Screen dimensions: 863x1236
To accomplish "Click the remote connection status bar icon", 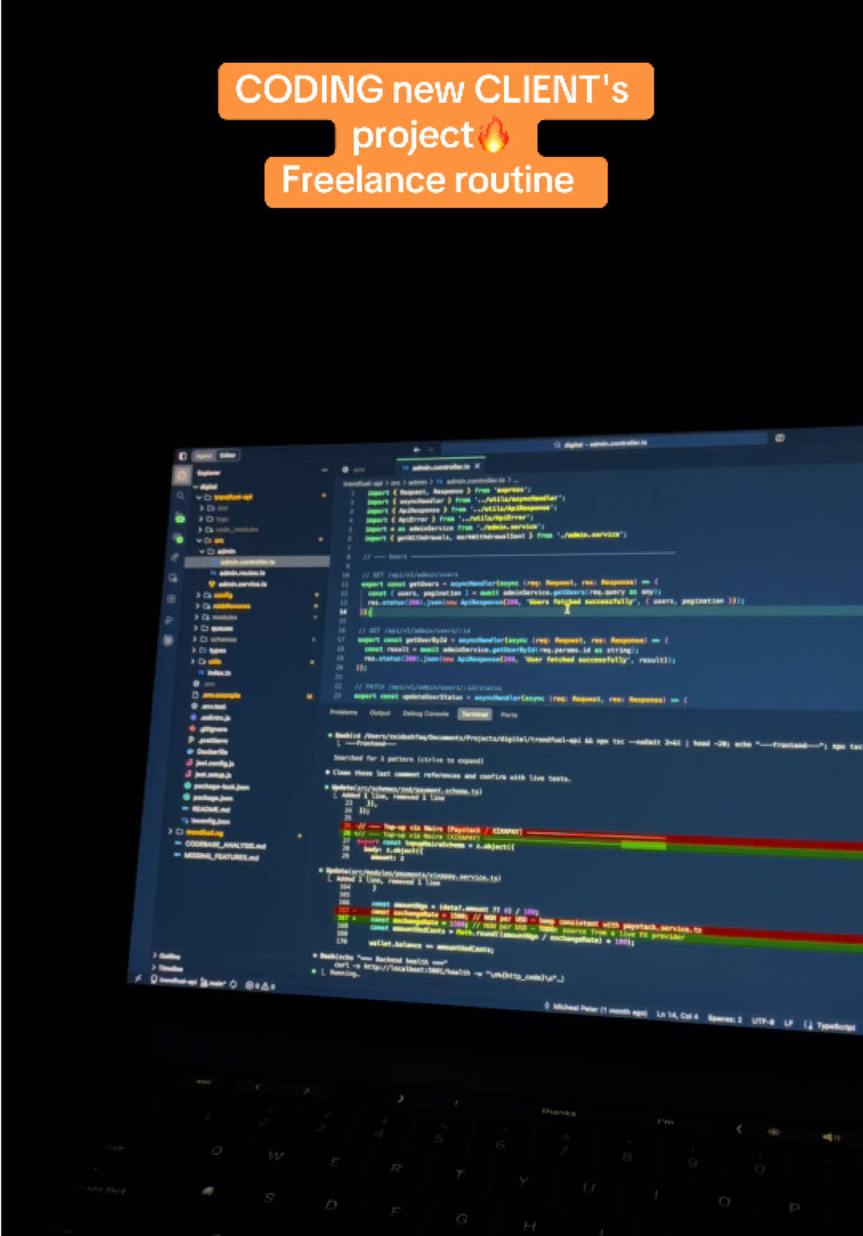I will (139, 978).
